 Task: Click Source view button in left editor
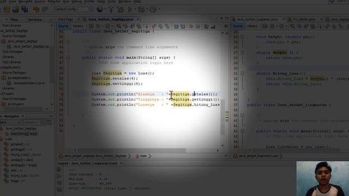click(63, 26)
